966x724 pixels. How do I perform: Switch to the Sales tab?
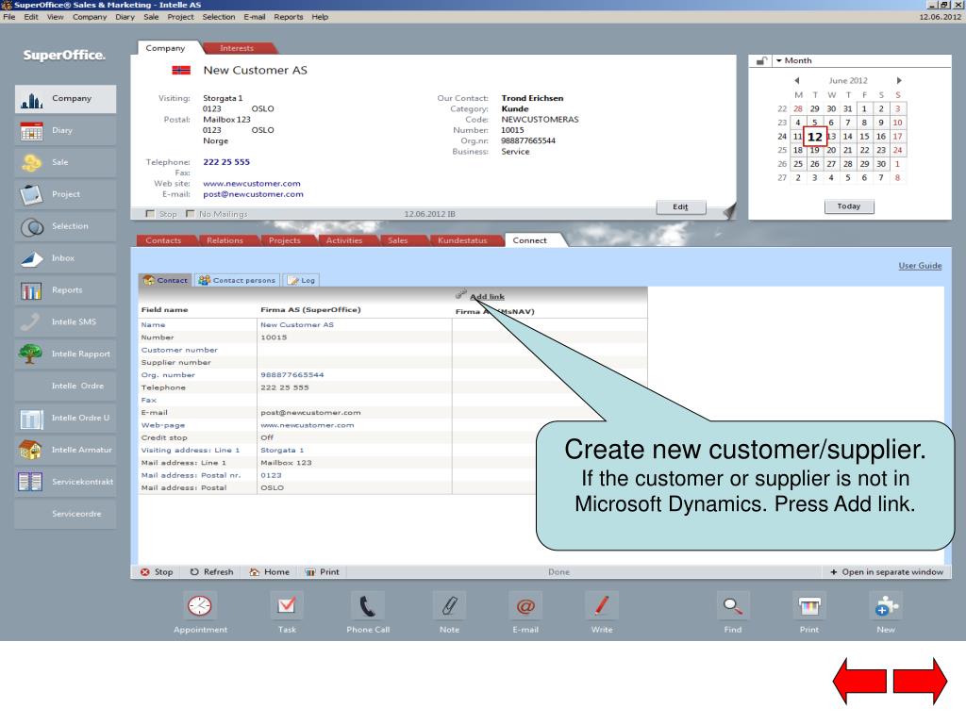398,240
